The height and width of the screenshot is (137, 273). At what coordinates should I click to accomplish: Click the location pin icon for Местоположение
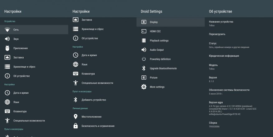tap(75, 116)
